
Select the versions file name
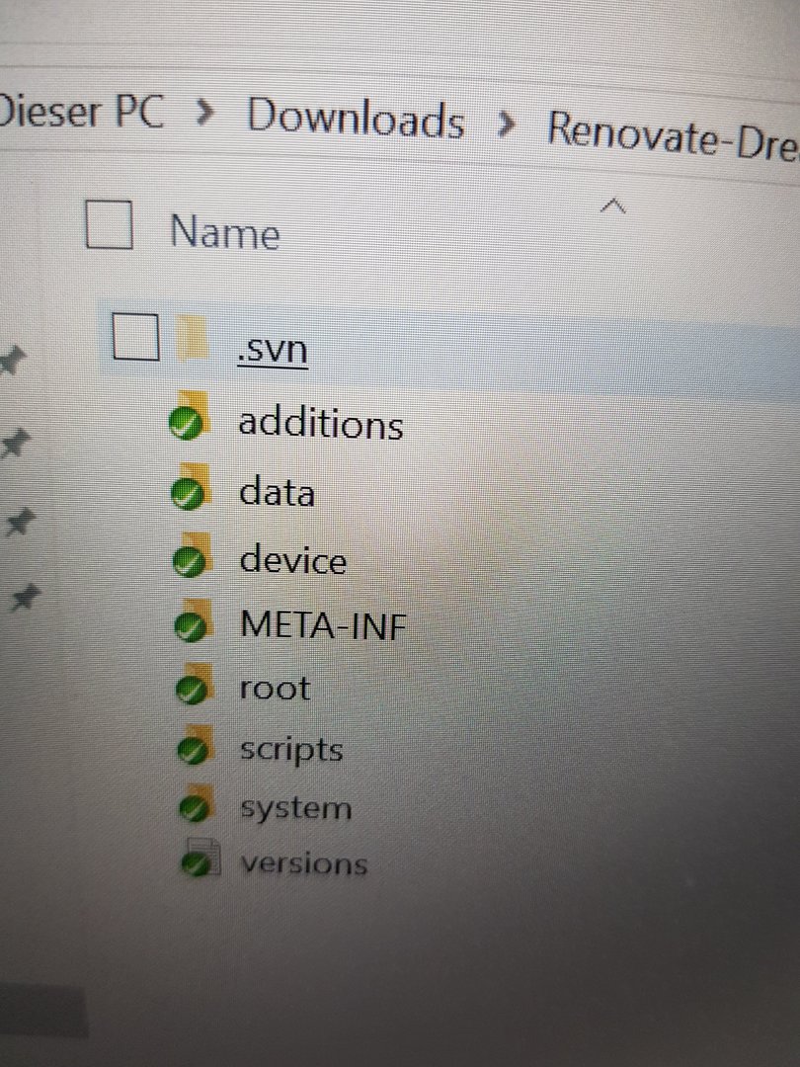point(304,863)
